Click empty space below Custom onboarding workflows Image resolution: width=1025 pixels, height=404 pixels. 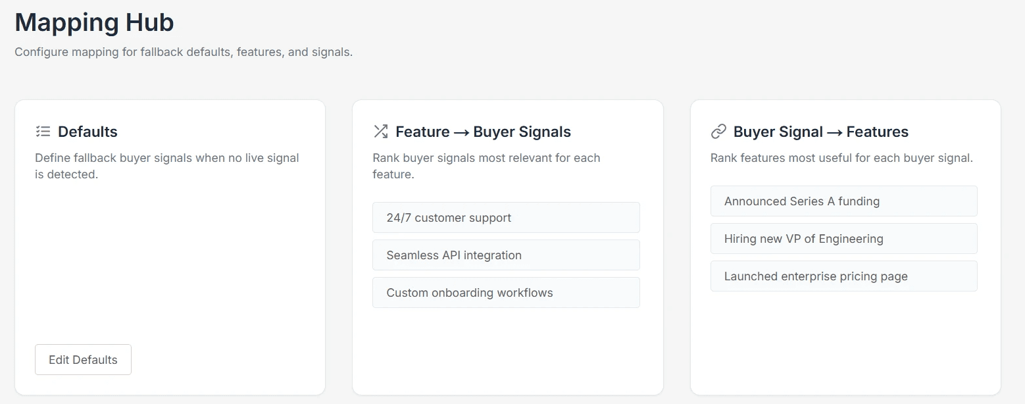pyautogui.click(x=506, y=349)
